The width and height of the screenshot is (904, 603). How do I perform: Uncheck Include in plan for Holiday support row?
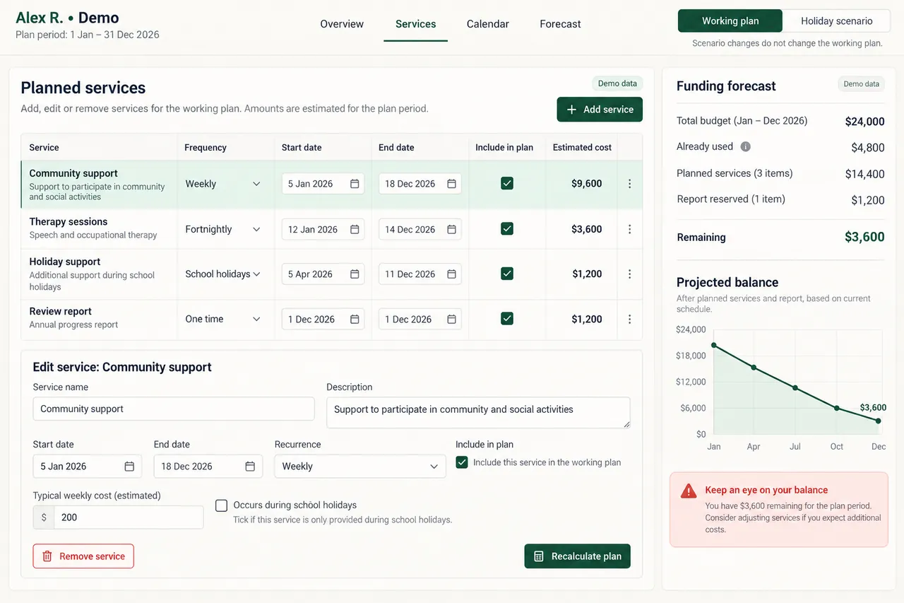506,274
